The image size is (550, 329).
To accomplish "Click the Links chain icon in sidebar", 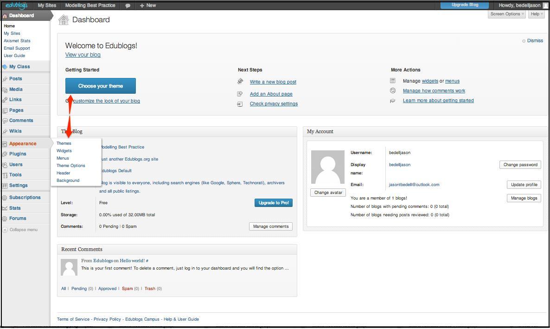I will (5, 100).
